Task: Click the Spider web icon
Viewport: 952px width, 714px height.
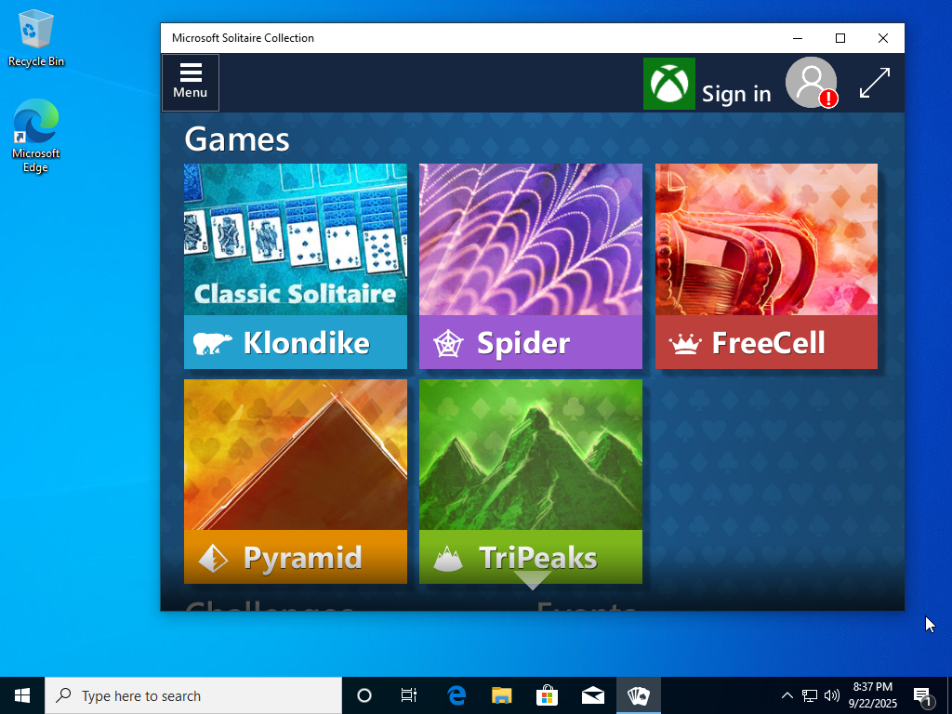Action: (448, 344)
